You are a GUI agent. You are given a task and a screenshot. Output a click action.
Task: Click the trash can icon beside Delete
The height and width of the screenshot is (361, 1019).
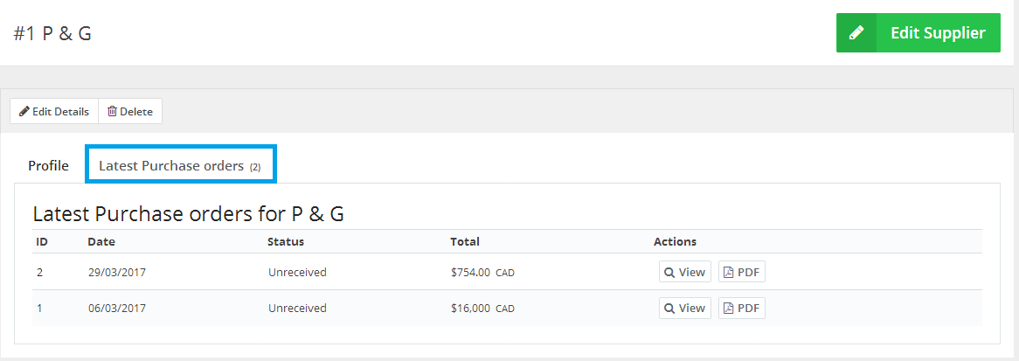[112, 111]
